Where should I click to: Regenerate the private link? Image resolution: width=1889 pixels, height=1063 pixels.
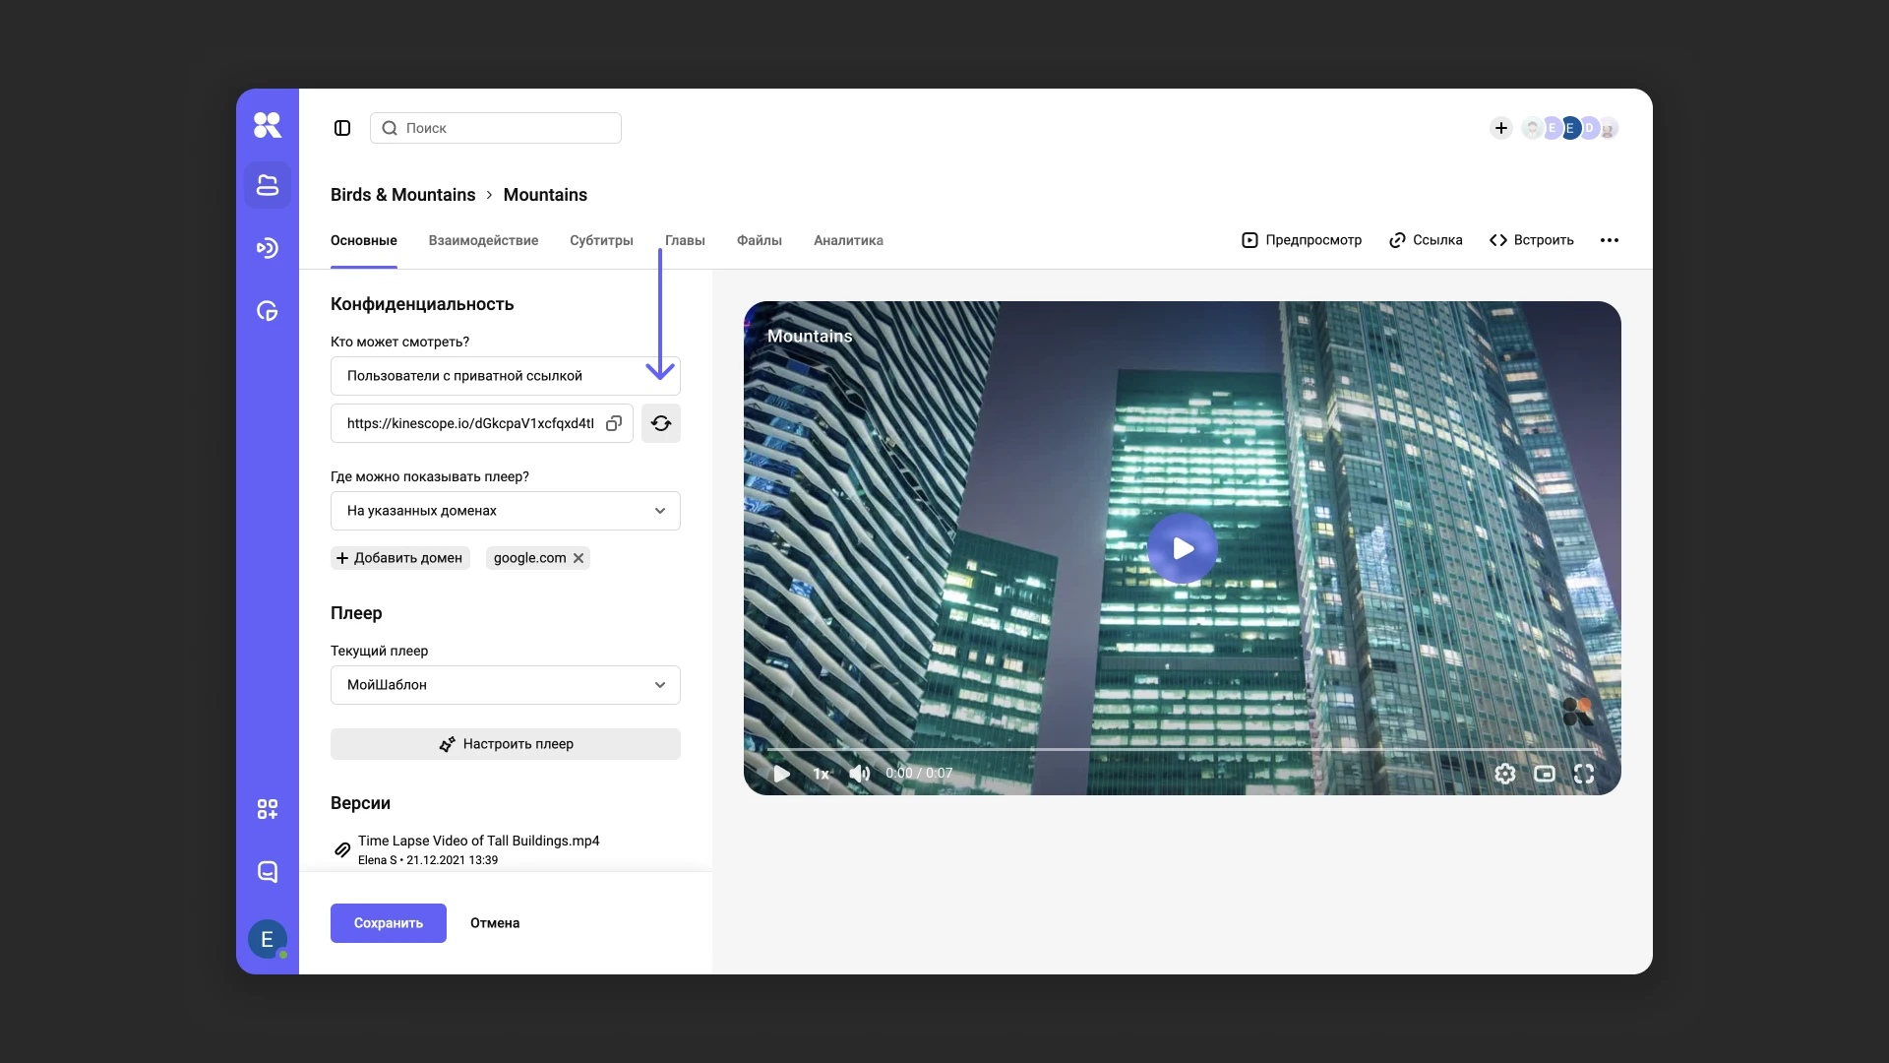tap(661, 423)
